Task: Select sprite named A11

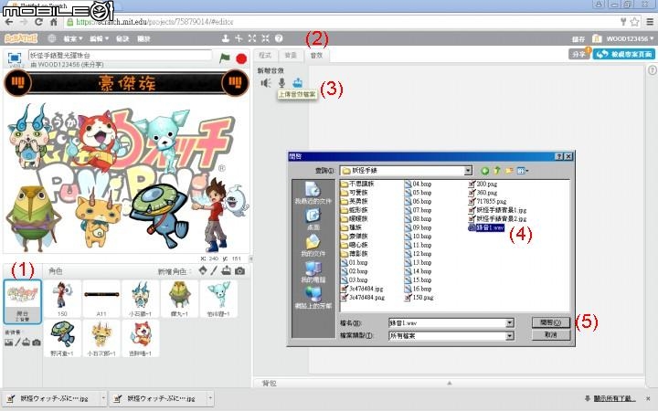Action: coord(101,299)
